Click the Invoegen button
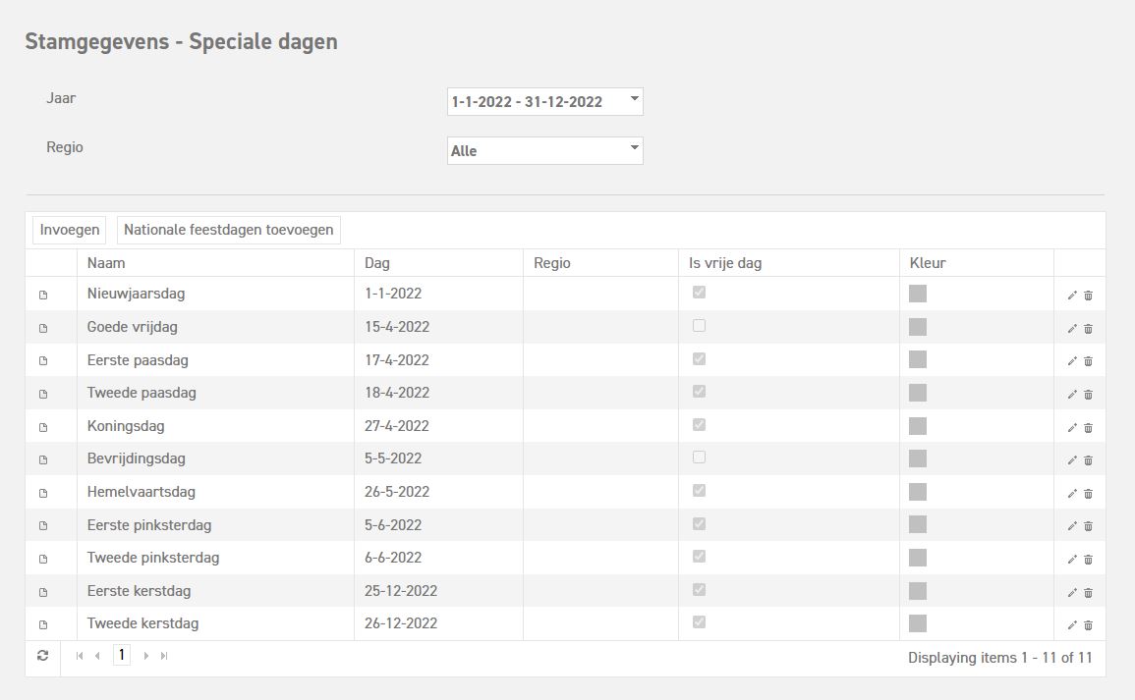Image resolution: width=1135 pixels, height=700 pixels. [70, 230]
